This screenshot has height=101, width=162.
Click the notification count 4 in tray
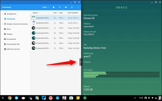click(x=135, y=98)
